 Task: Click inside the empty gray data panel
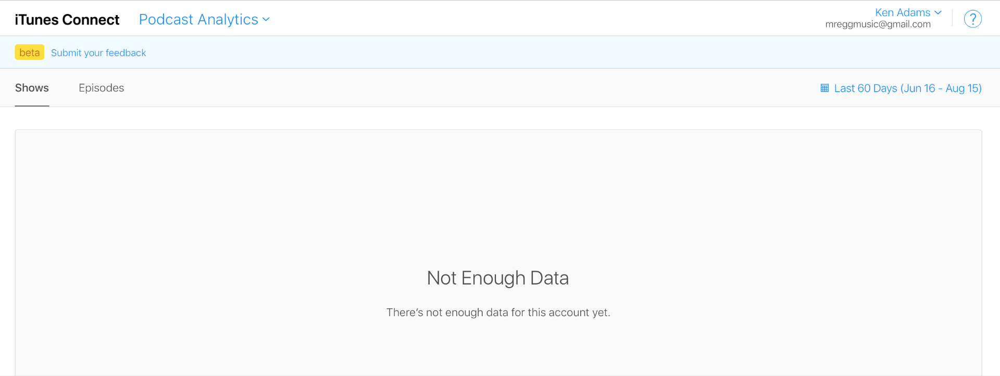(260, 208)
